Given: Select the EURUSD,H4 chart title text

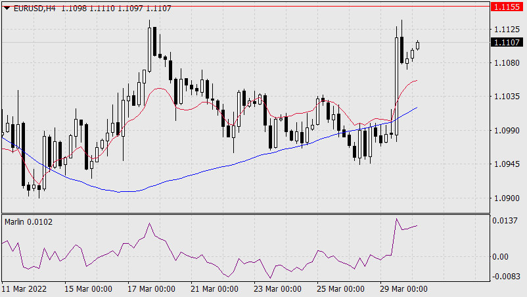Looking at the screenshot, I should tap(35, 9).
